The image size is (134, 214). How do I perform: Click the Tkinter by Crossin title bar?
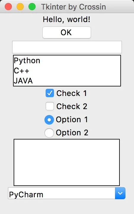(74, 7)
